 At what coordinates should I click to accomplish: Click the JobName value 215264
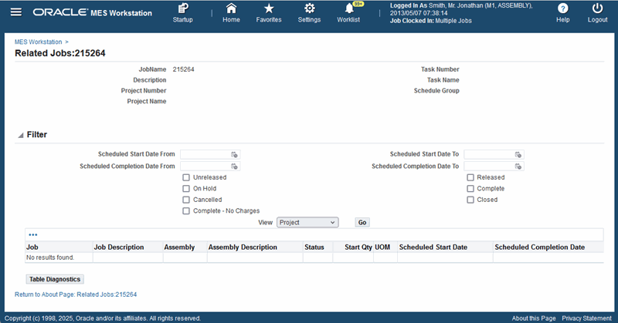click(183, 69)
